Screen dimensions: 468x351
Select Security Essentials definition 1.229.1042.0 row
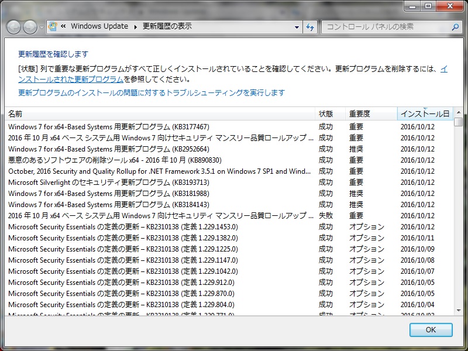click(x=229, y=271)
